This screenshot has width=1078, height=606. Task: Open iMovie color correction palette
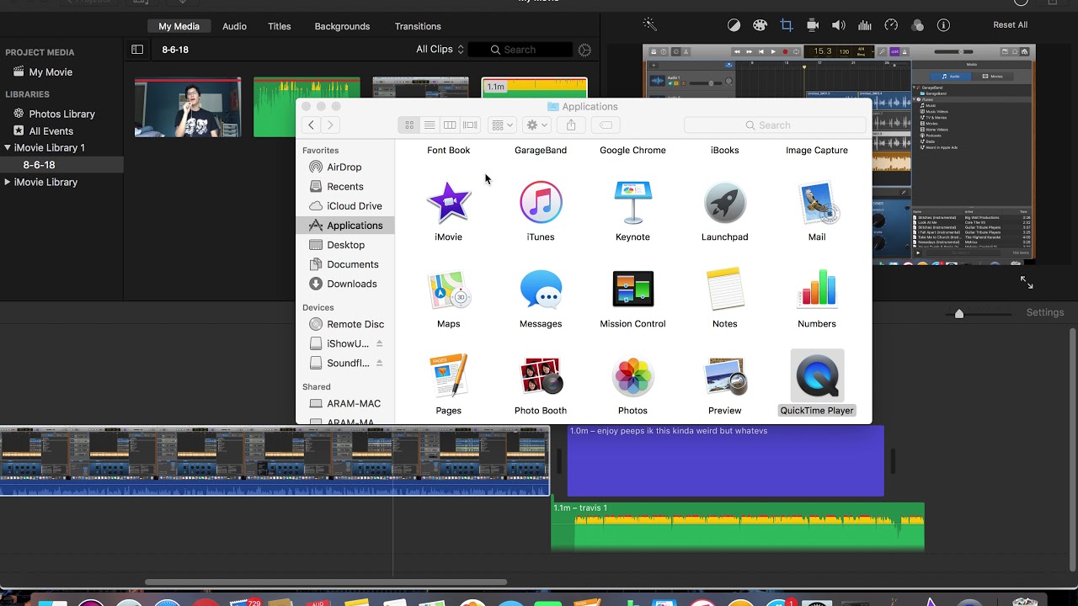760,25
